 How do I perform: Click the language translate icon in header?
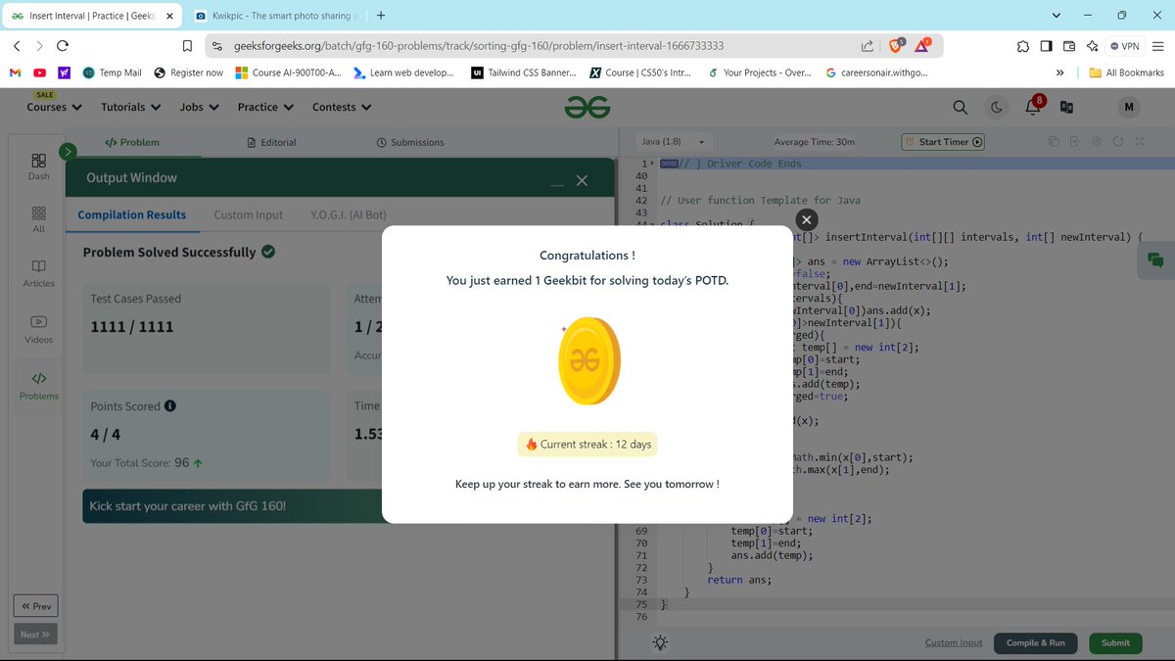click(x=1067, y=107)
